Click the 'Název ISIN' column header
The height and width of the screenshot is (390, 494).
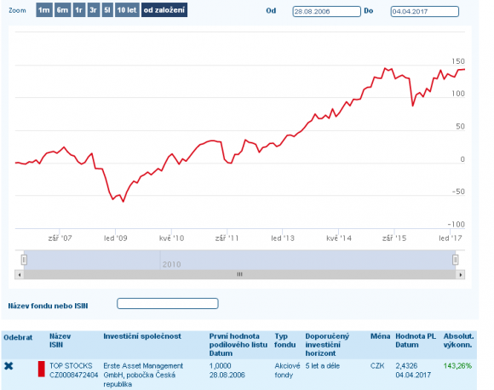[x=60, y=341]
